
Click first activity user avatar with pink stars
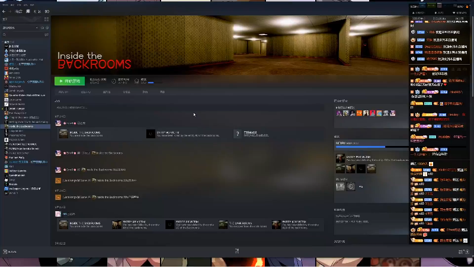click(x=58, y=123)
